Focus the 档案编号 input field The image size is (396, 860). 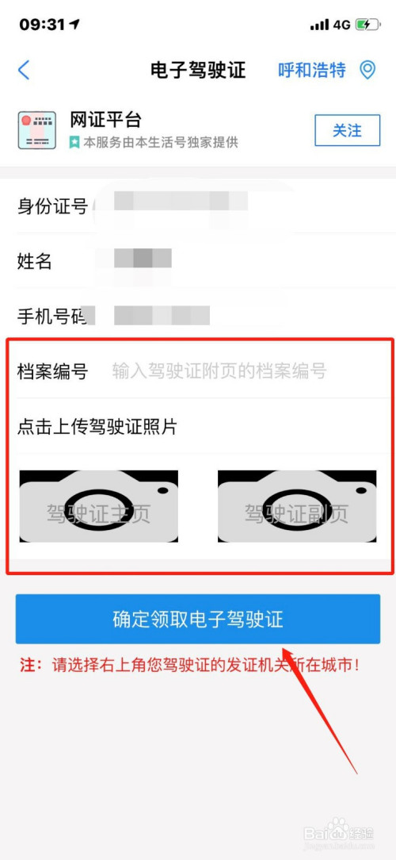point(219,371)
